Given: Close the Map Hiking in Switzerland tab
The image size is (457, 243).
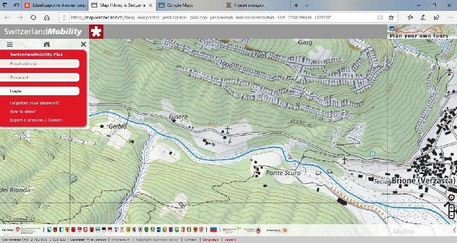Looking at the screenshot, I should [150, 5].
